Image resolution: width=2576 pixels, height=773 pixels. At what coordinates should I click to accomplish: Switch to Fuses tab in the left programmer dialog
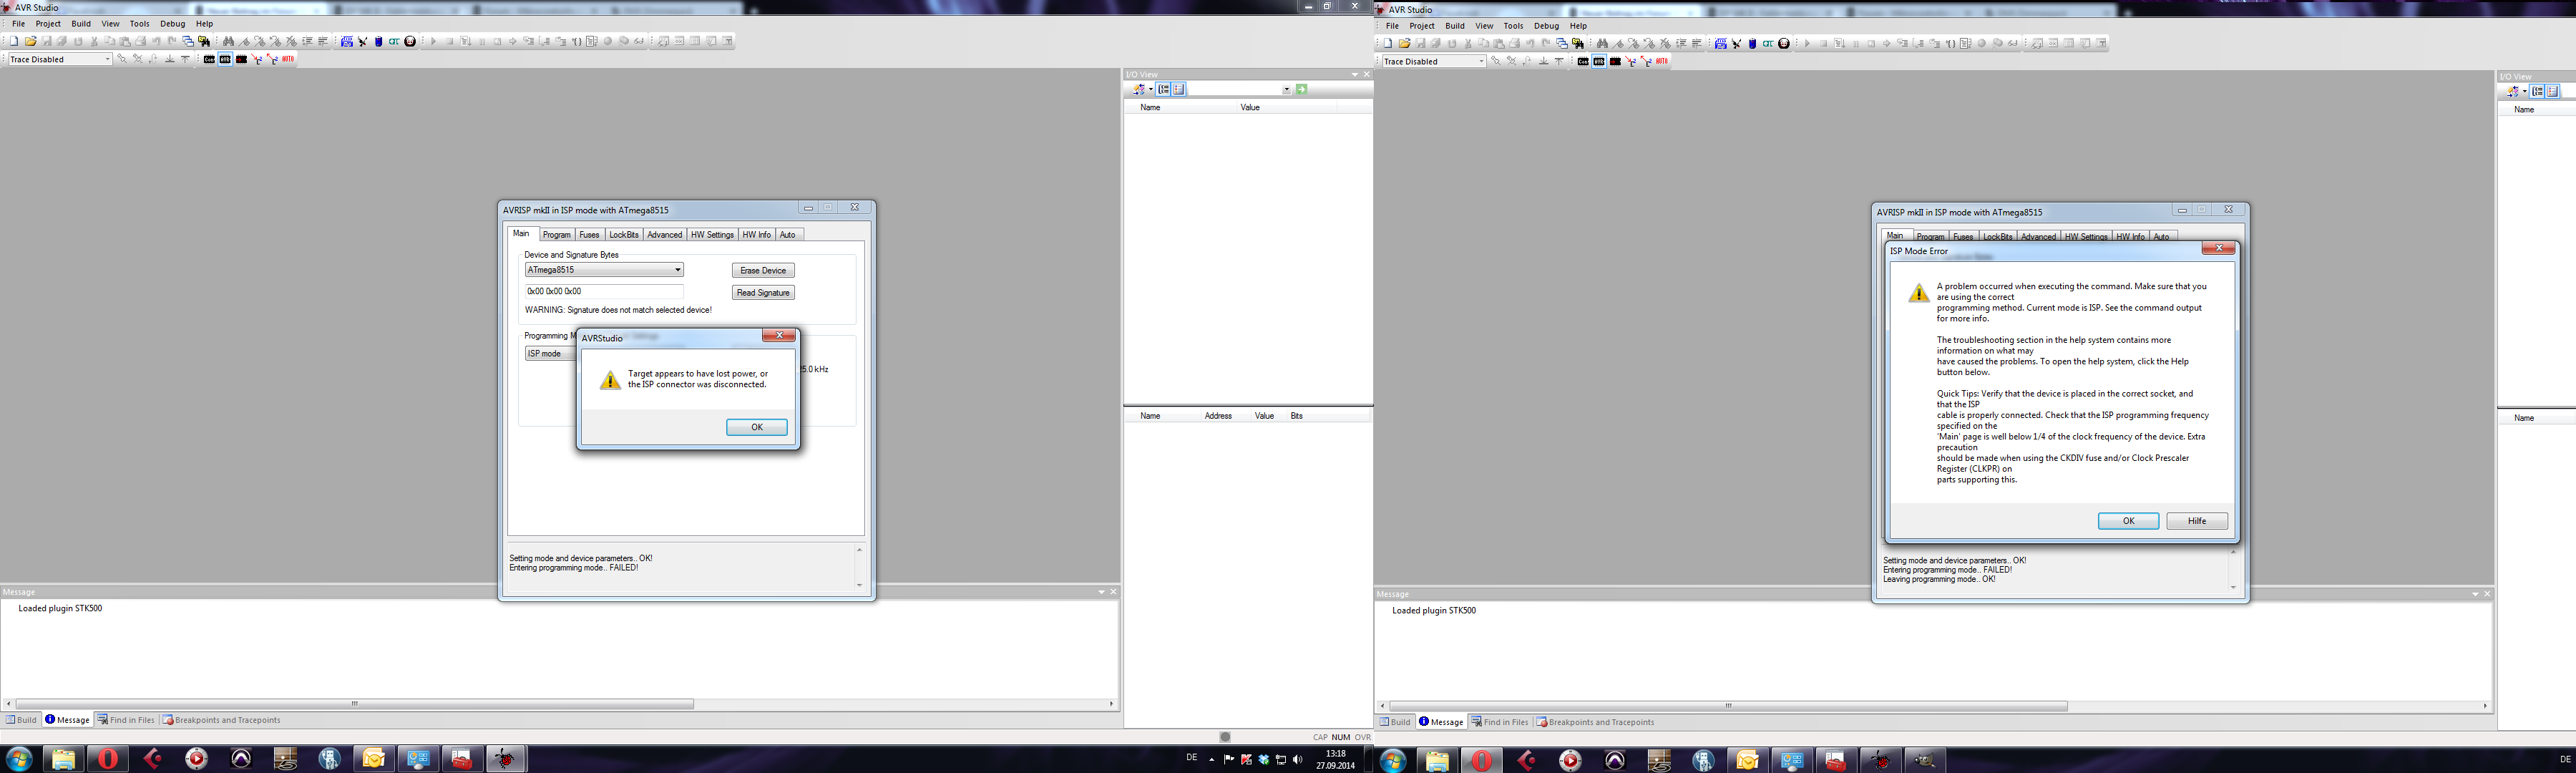click(589, 235)
